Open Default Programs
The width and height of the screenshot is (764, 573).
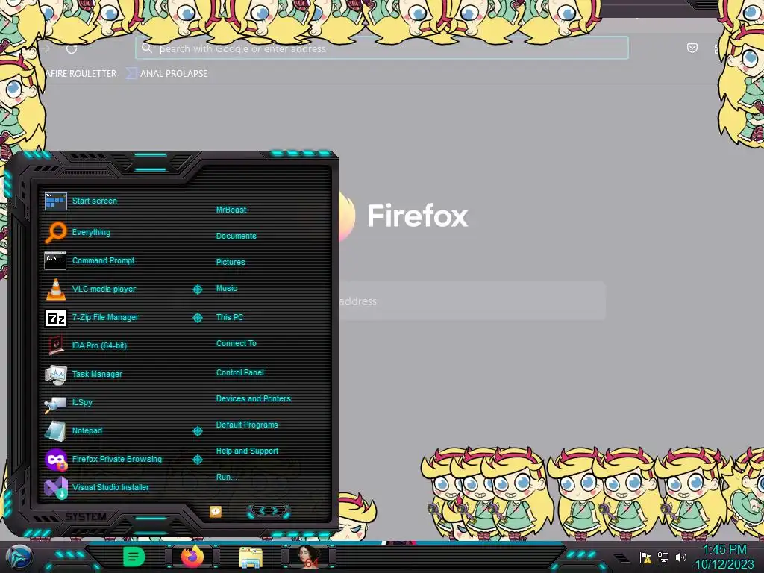tap(247, 425)
